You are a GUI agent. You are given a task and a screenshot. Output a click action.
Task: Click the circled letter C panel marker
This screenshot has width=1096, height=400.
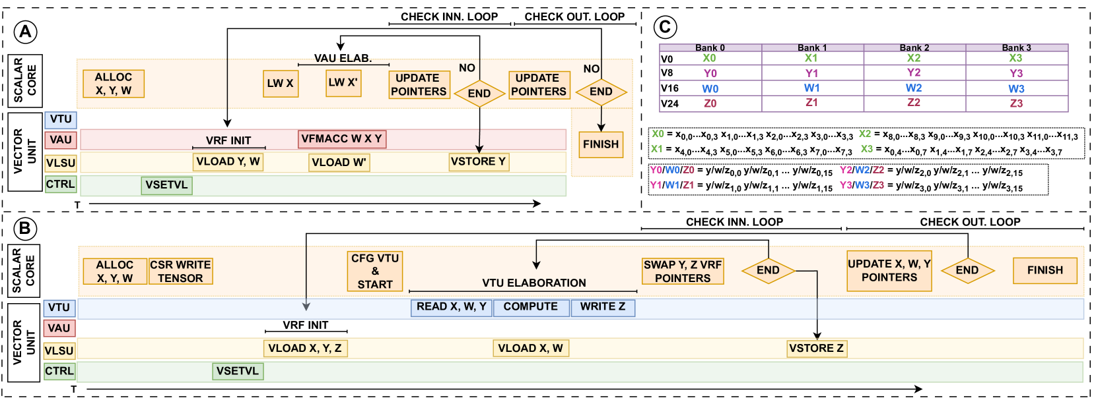(665, 27)
